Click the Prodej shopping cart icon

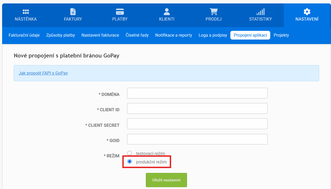pos(213,12)
